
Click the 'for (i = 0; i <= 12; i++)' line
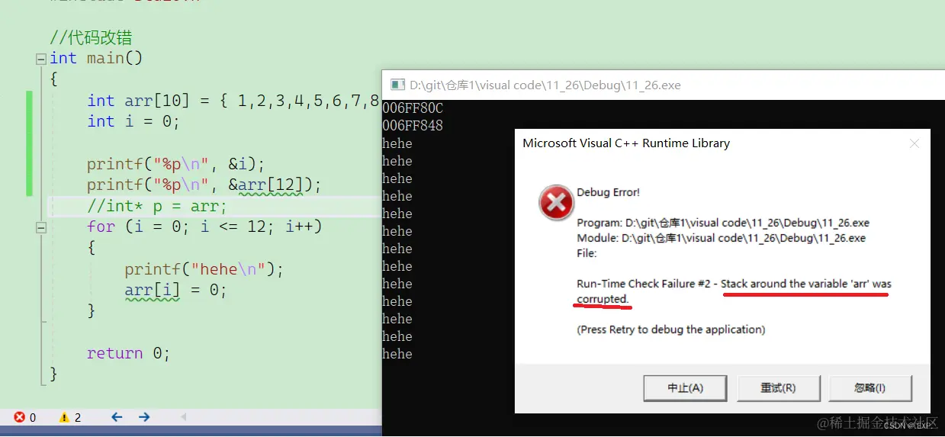204,227
